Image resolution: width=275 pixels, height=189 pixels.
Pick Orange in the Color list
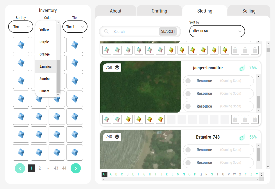point(46,54)
